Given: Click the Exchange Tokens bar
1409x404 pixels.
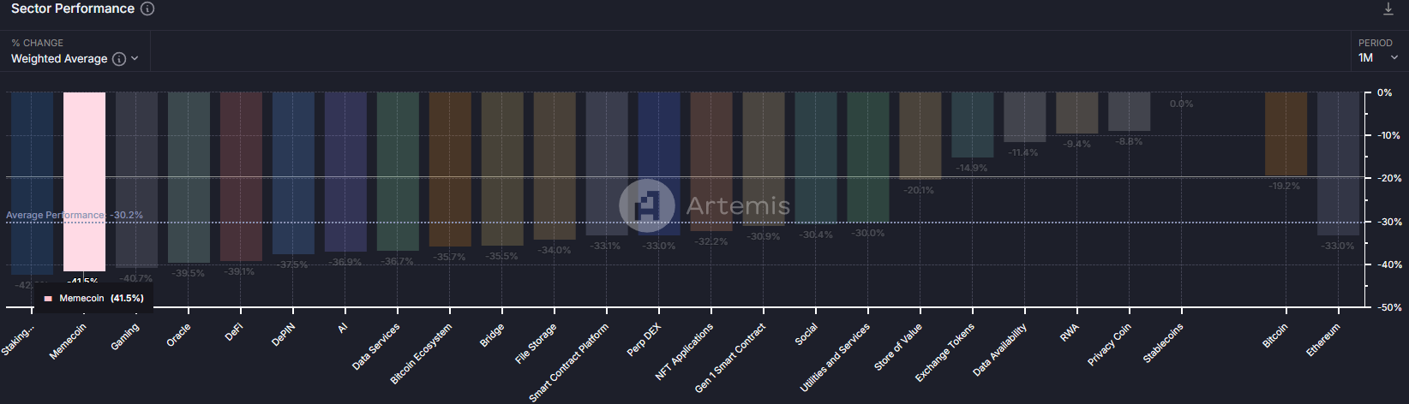Looking at the screenshot, I should click(x=972, y=124).
